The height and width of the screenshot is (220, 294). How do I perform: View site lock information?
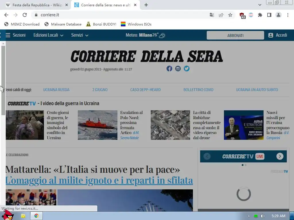(36, 15)
